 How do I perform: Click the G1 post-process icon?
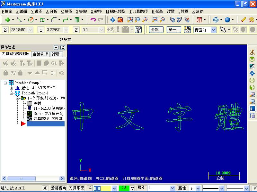[54, 63]
